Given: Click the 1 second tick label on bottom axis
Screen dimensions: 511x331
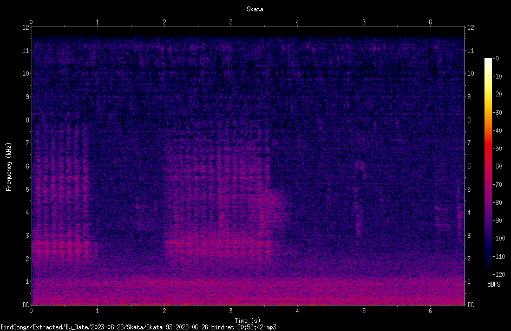Looking at the screenshot, I should click(x=97, y=311).
